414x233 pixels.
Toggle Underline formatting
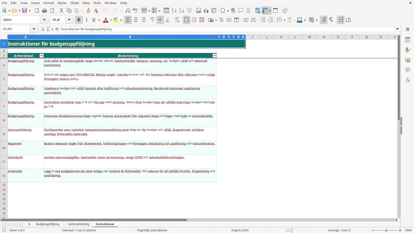pyautogui.click(x=94, y=20)
